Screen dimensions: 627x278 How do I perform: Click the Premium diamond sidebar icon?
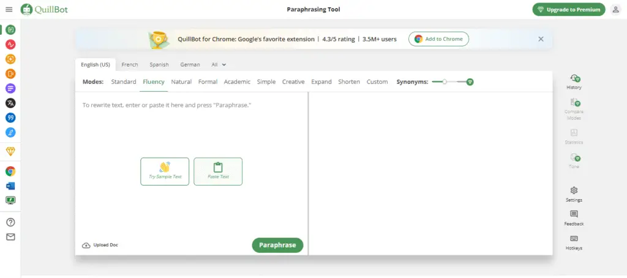pos(10,151)
